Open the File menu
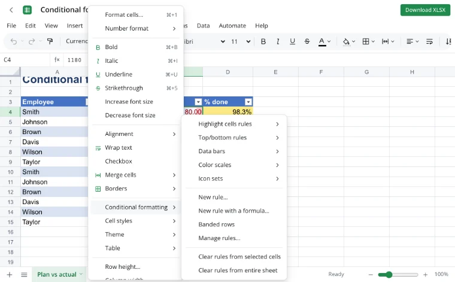455x282 pixels. coord(11,26)
